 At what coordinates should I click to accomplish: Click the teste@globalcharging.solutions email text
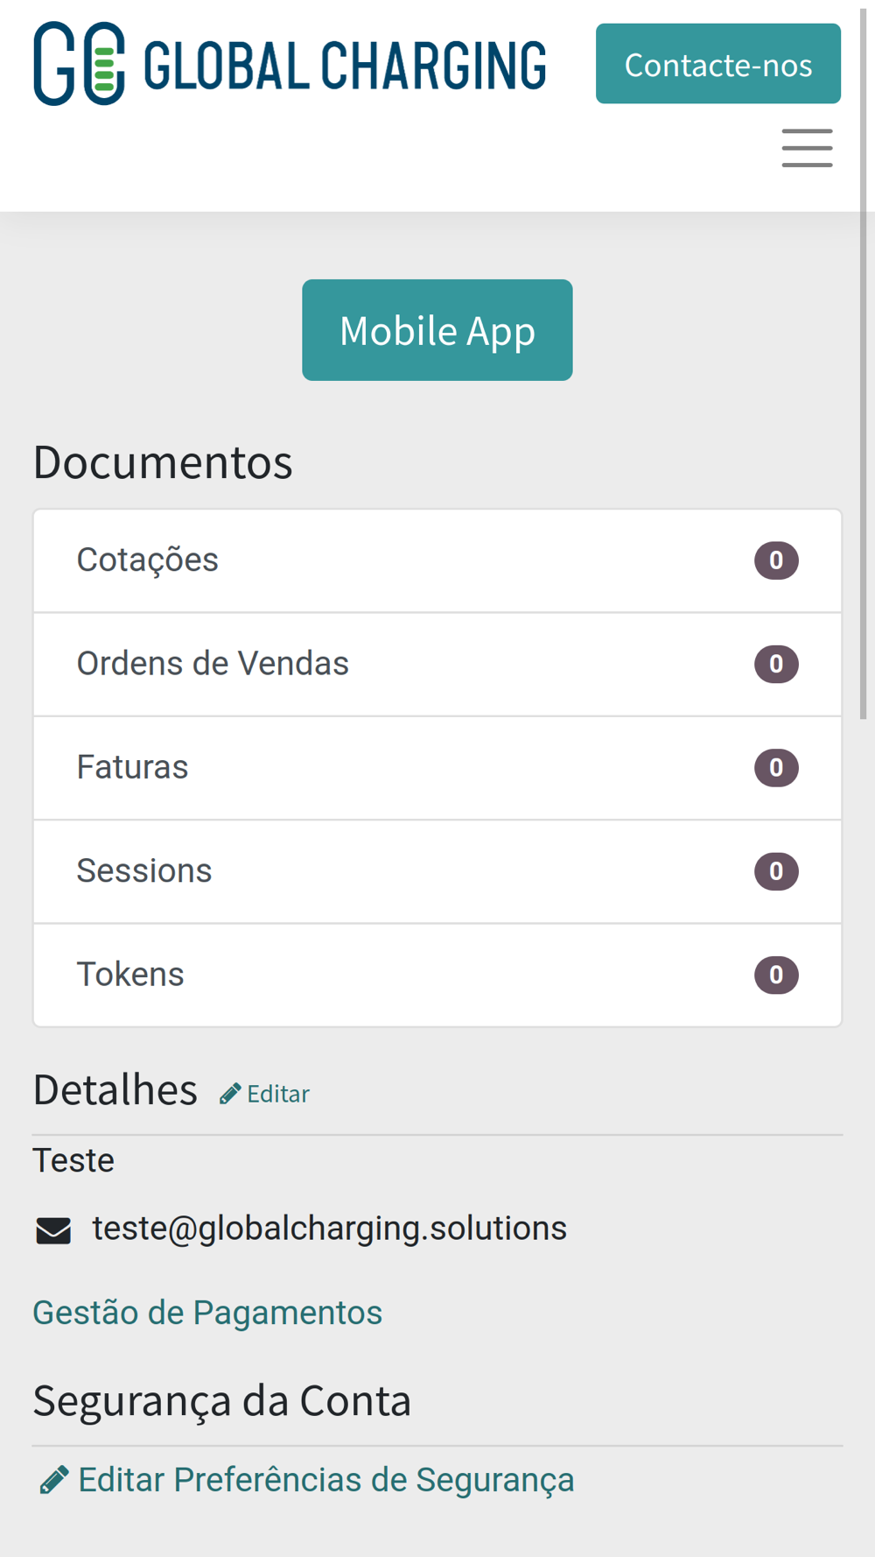point(330,1229)
